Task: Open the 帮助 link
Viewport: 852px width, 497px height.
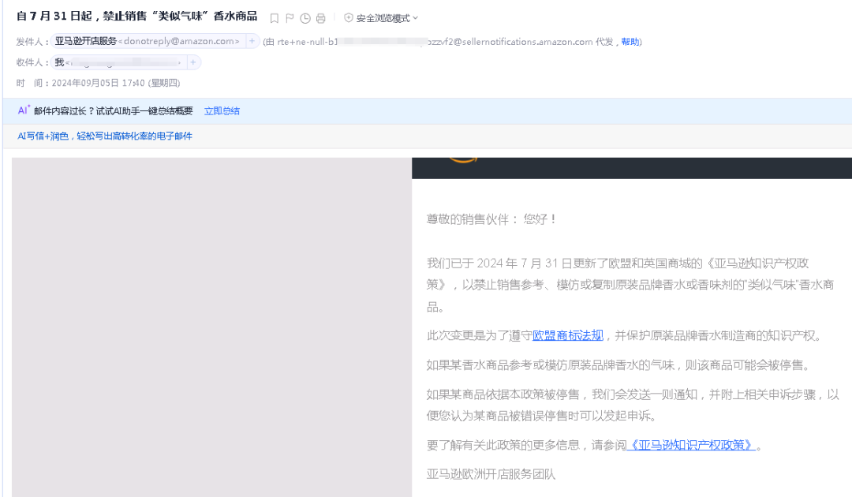Action: pyautogui.click(x=630, y=41)
